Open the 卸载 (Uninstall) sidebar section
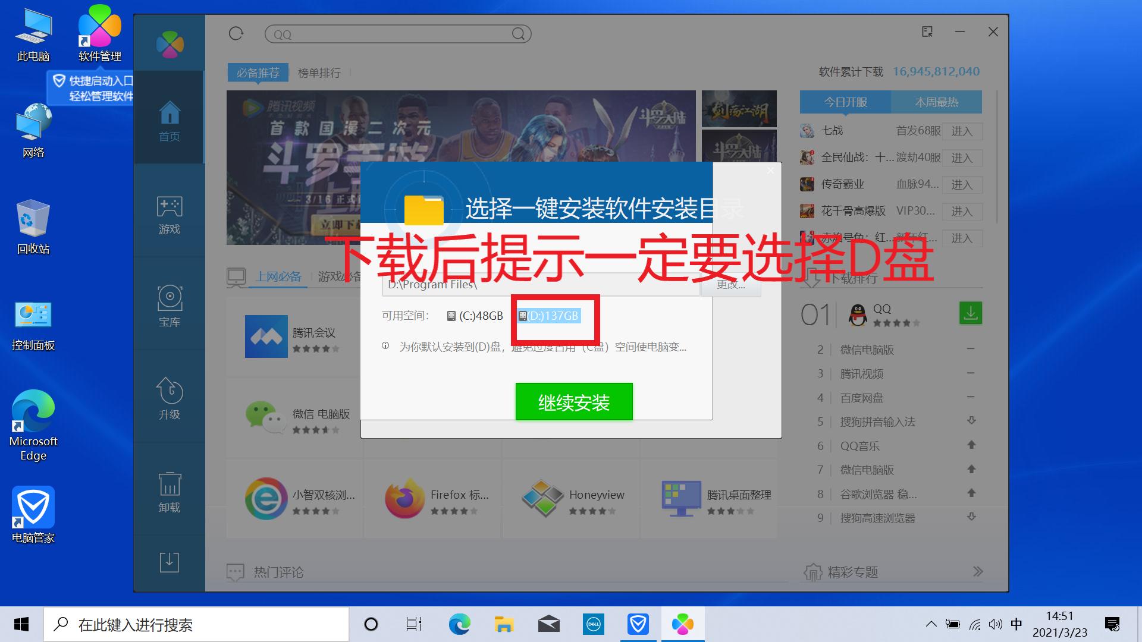Viewport: 1142px width, 642px height. pyautogui.click(x=170, y=490)
